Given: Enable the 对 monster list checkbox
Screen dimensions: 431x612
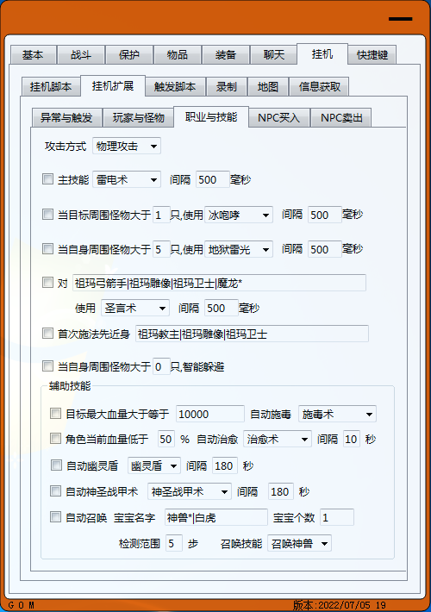Looking at the screenshot, I should pyautogui.click(x=47, y=283).
